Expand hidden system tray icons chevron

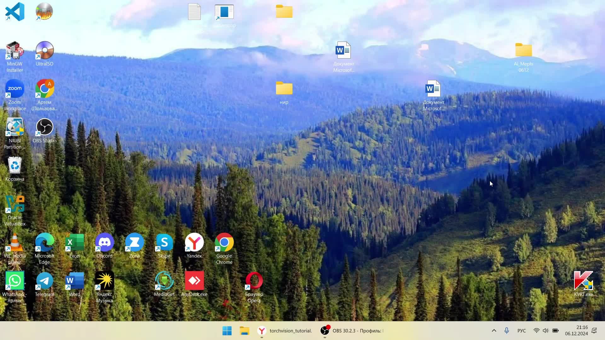(x=494, y=331)
